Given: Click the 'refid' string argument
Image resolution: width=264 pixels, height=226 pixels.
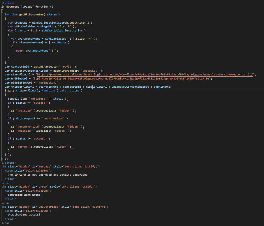Looking at the screenshot, I should tap(67, 67).
